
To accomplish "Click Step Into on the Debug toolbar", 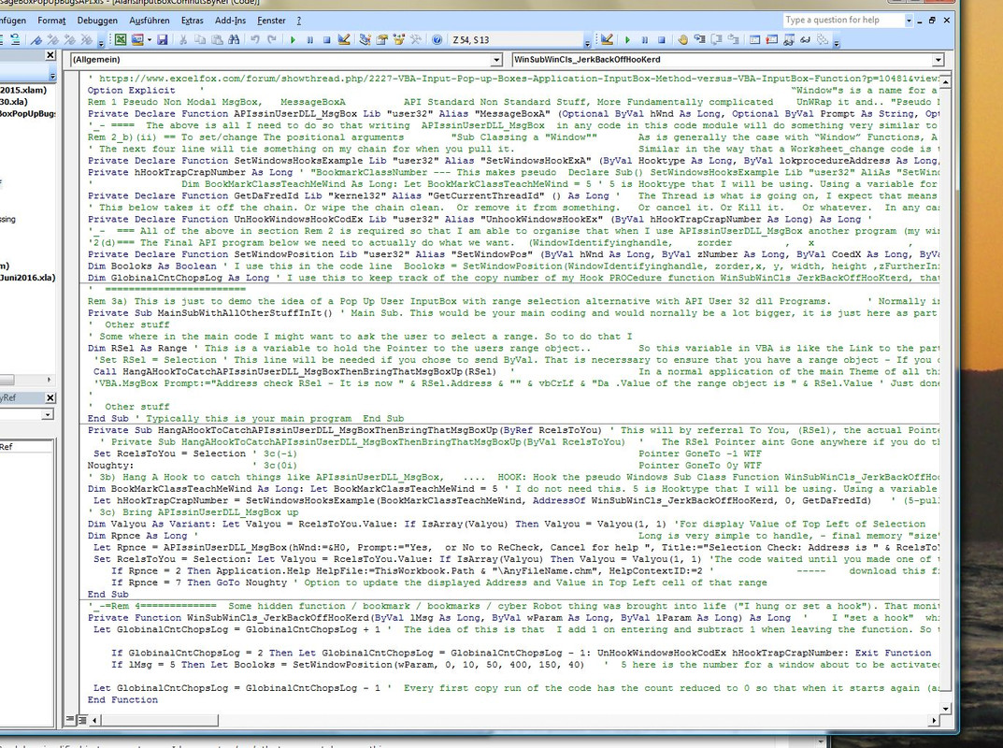I will pyautogui.click(x=700, y=39).
